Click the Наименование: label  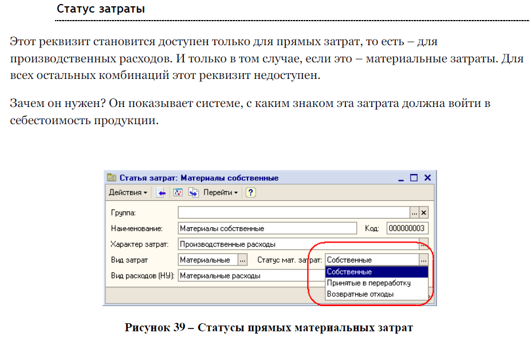click(x=137, y=229)
